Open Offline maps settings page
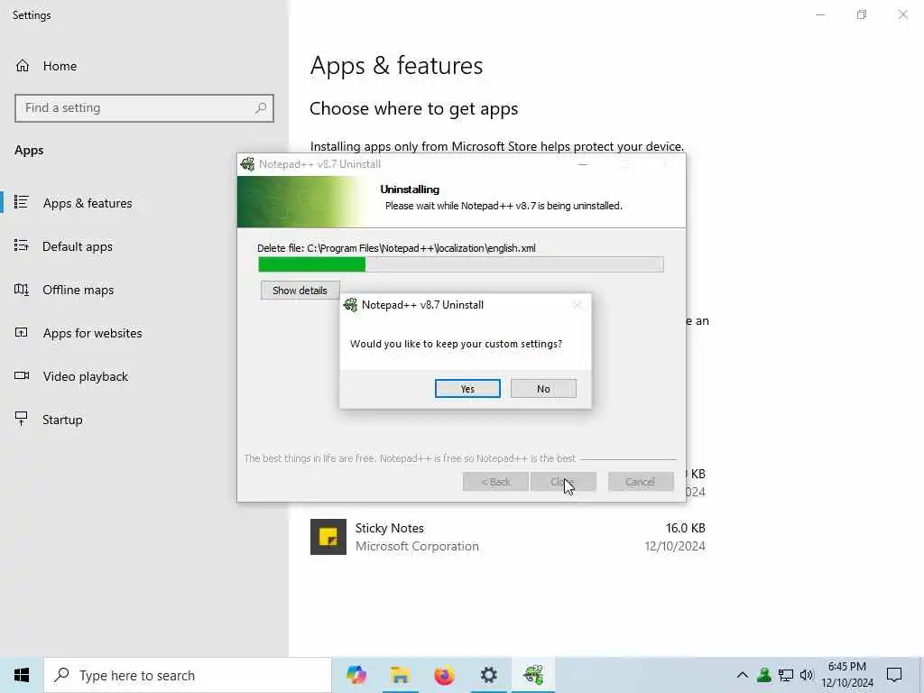The height and width of the screenshot is (693, 924). (78, 290)
